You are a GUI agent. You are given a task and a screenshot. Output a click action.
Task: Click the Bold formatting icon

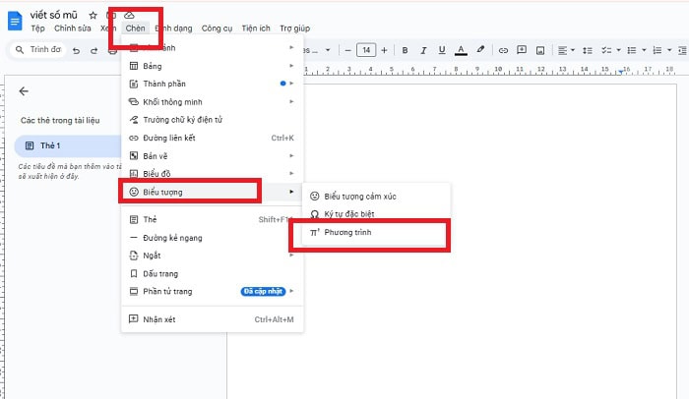click(x=406, y=49)
